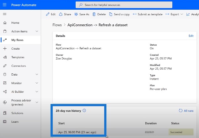The image size is (199, 138).
Task: Go to Connectors in the sidebar
Action: point(21,66)
